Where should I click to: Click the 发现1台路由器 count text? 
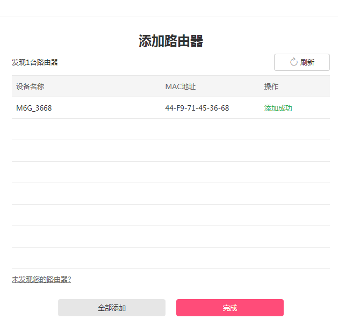35,62
